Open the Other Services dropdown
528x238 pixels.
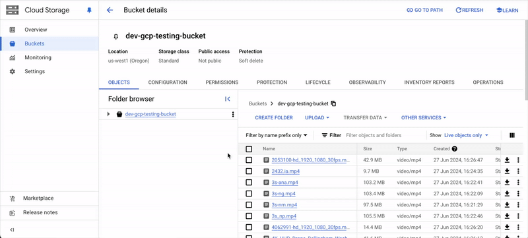point(424,117)
